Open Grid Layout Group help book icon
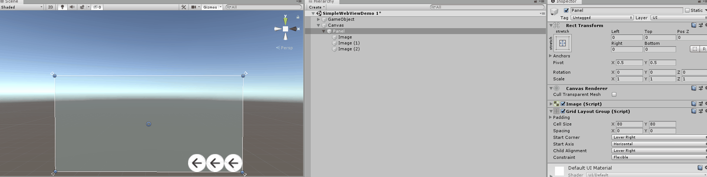Image resolution: width=707 pixels, height=177 pixels. click(694, 111)
